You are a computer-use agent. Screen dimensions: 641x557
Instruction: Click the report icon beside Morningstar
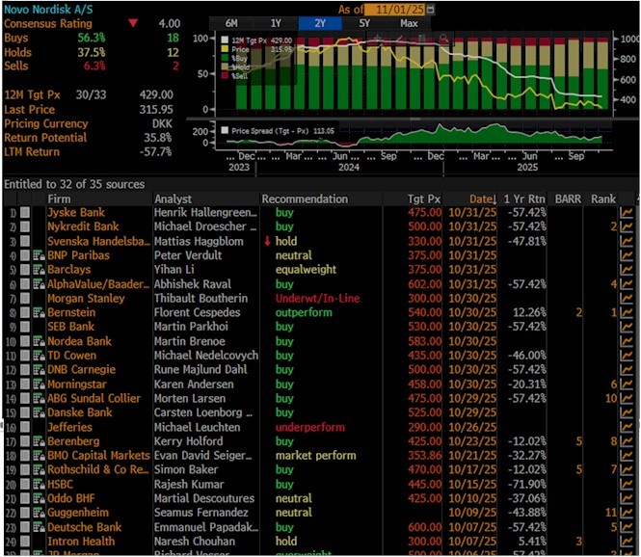pyautogui.click(x=39, y=385)
